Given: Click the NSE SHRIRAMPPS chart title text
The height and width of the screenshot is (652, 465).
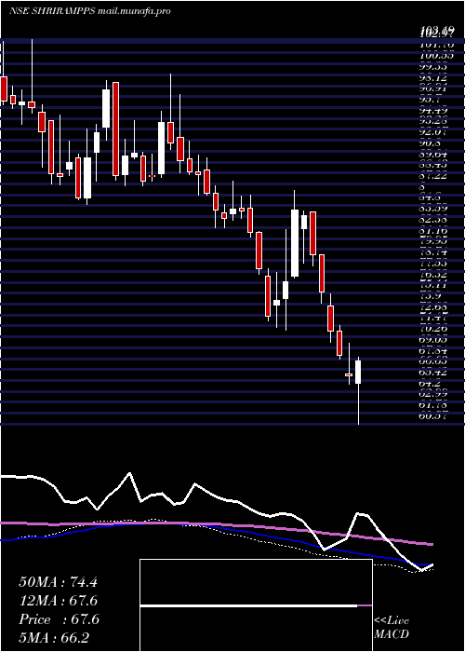Looking at the screenshot, I should click(x=89, y=11).
